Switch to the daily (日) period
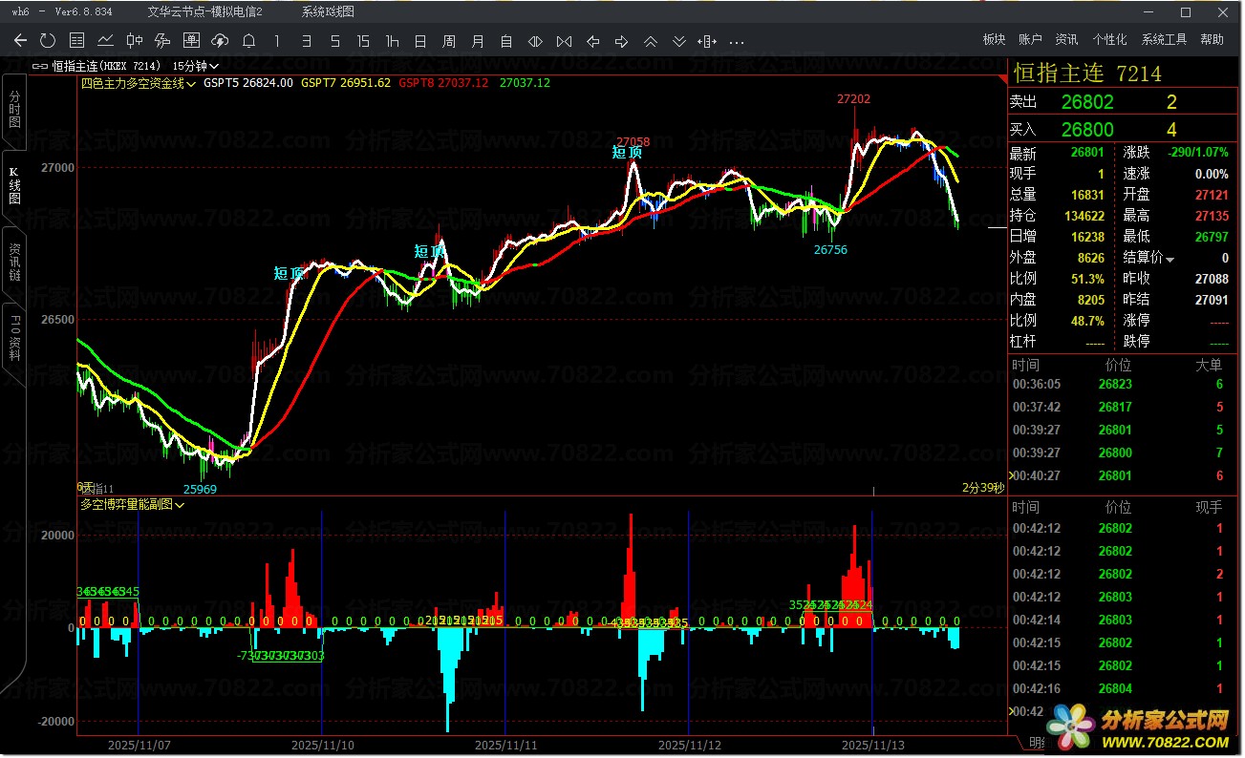Viewport: 1245px width, 758px height. click(420, 40)
